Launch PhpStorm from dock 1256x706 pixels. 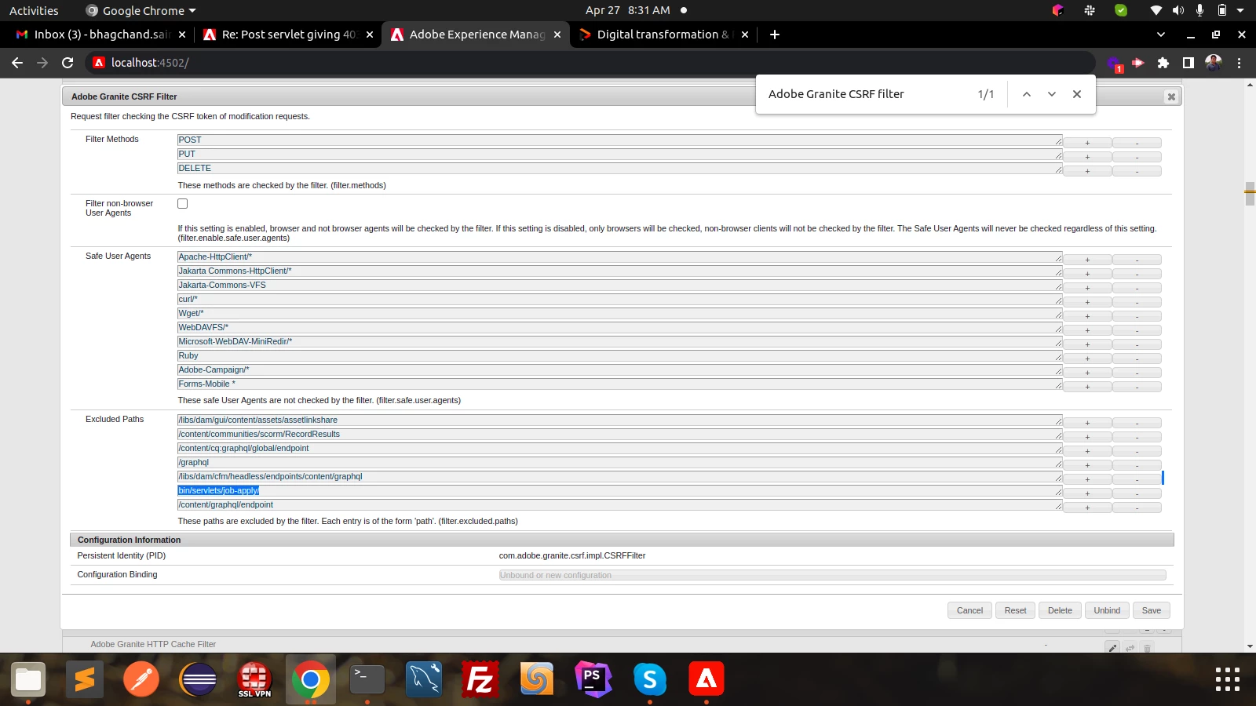(x=593, y=679)
